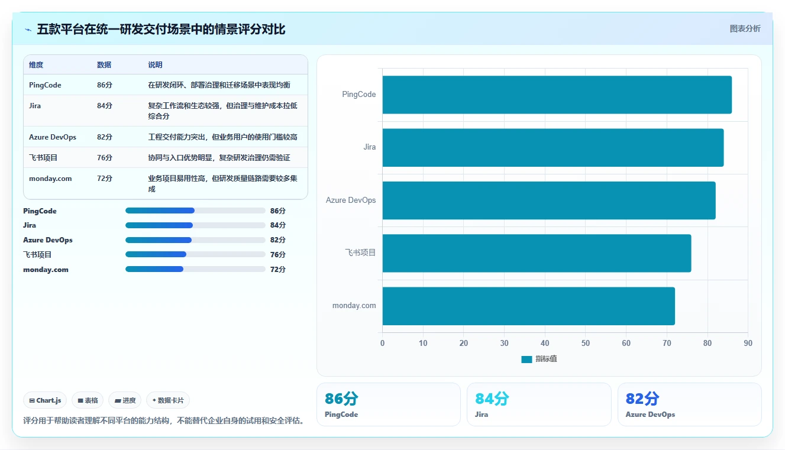Click the Jira label in progress list

(x=30, y=225)
